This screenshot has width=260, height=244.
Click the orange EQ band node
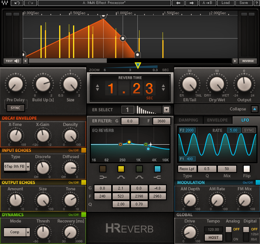click(x=120, y=144)
